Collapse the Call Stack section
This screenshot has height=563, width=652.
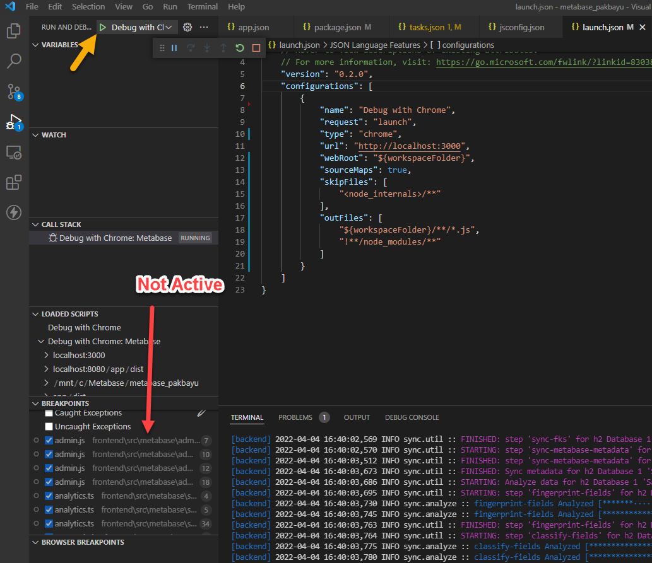(x=35, y=224)
